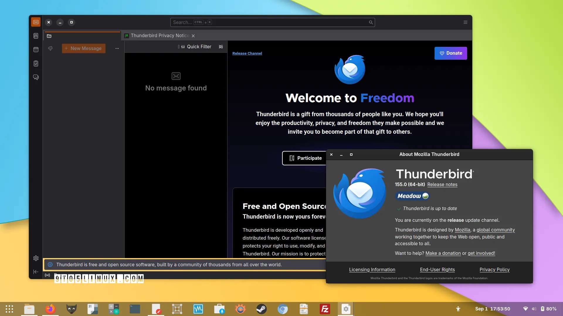
Task: Open the Address Book space
Action: tap(36, 36)
